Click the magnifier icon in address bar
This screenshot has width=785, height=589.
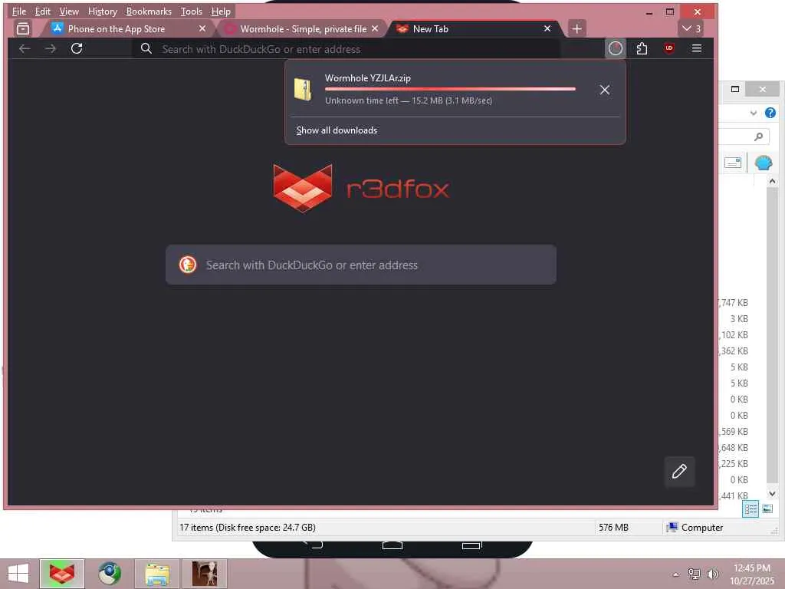pyautogui.click(x=146, y=48)
